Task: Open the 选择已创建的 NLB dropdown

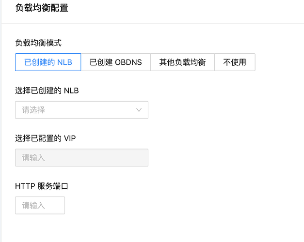Action: (x=81, y=110)
